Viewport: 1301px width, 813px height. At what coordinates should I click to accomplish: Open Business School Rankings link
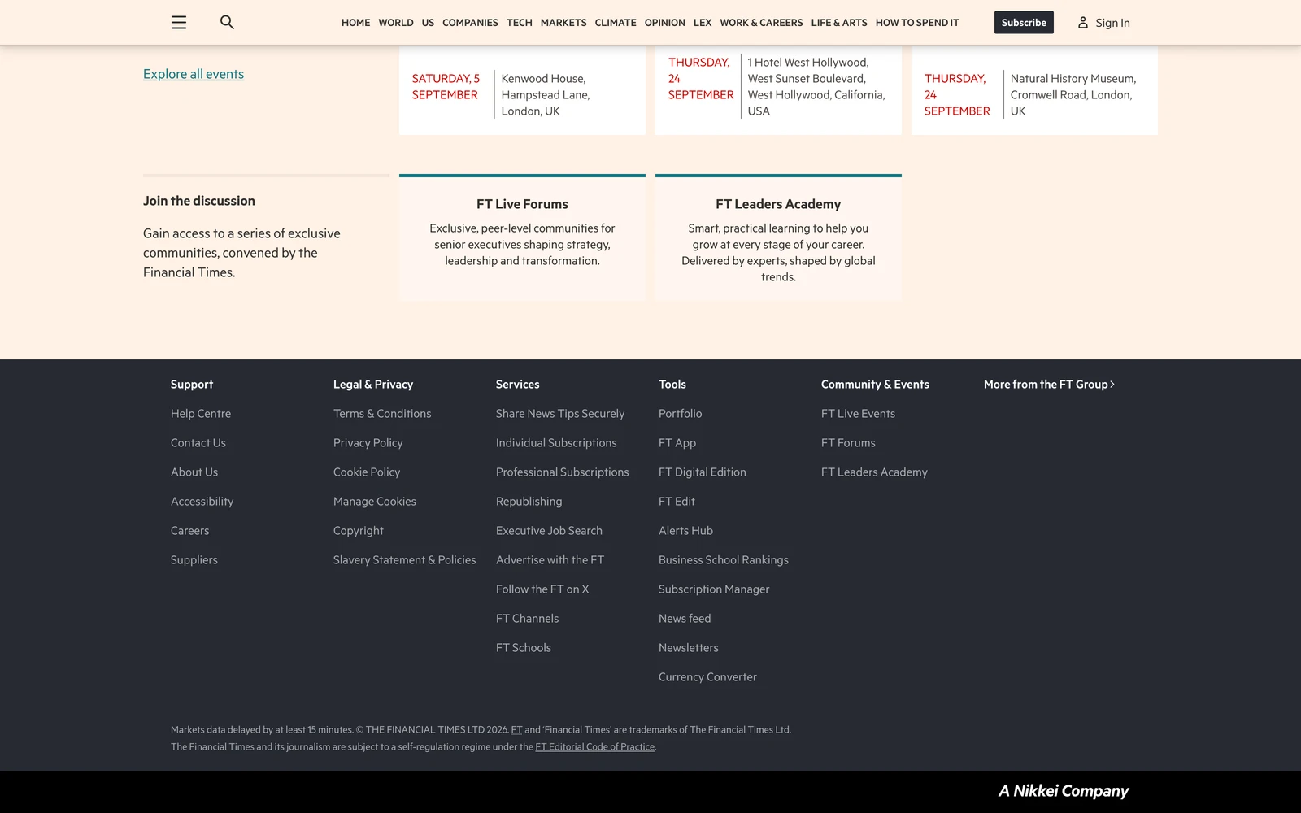click(724, 560)
